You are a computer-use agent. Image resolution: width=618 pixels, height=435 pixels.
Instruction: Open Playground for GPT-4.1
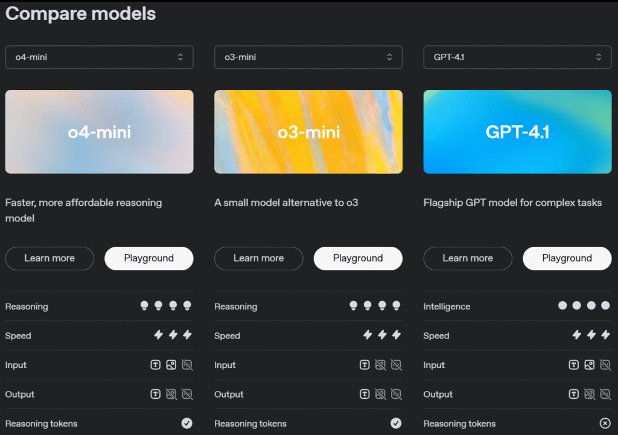pos(567,258)
